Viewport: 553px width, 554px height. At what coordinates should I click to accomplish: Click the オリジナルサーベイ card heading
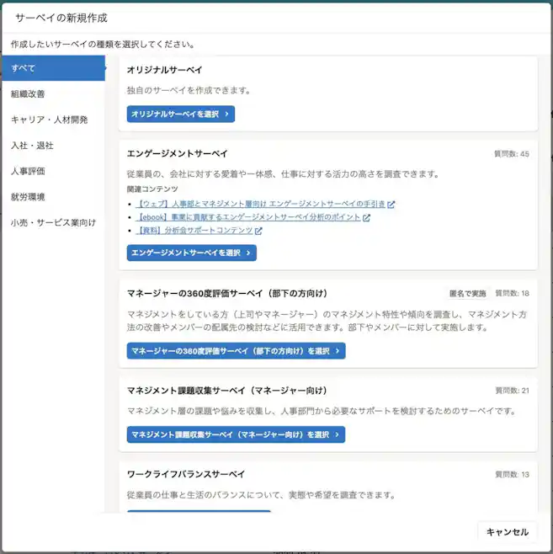tap(165, 69)
